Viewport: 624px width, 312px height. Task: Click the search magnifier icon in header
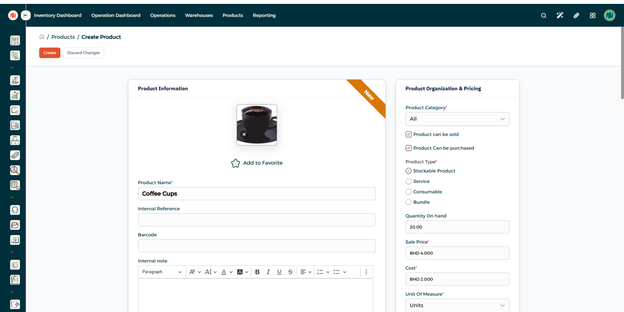543,16
